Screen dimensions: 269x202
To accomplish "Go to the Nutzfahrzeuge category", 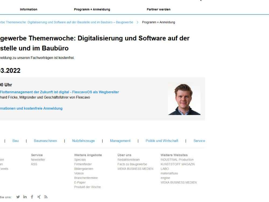I will coord(83,141).
